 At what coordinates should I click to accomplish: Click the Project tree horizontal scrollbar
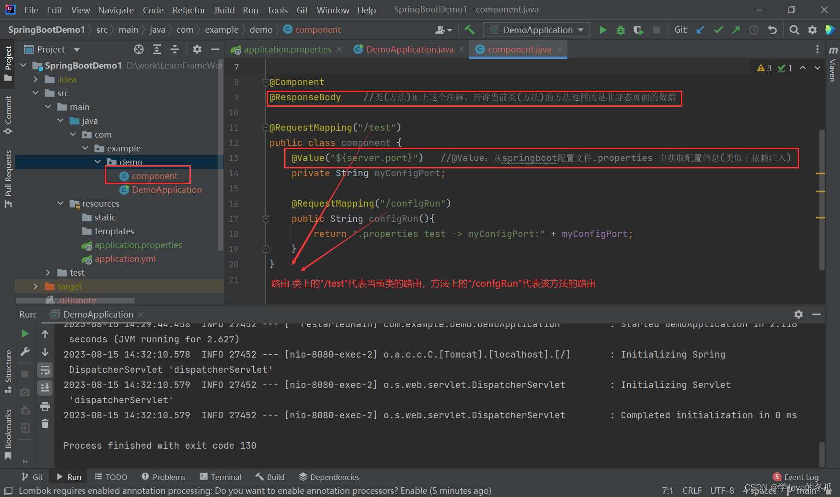click(x=76, y=301)
